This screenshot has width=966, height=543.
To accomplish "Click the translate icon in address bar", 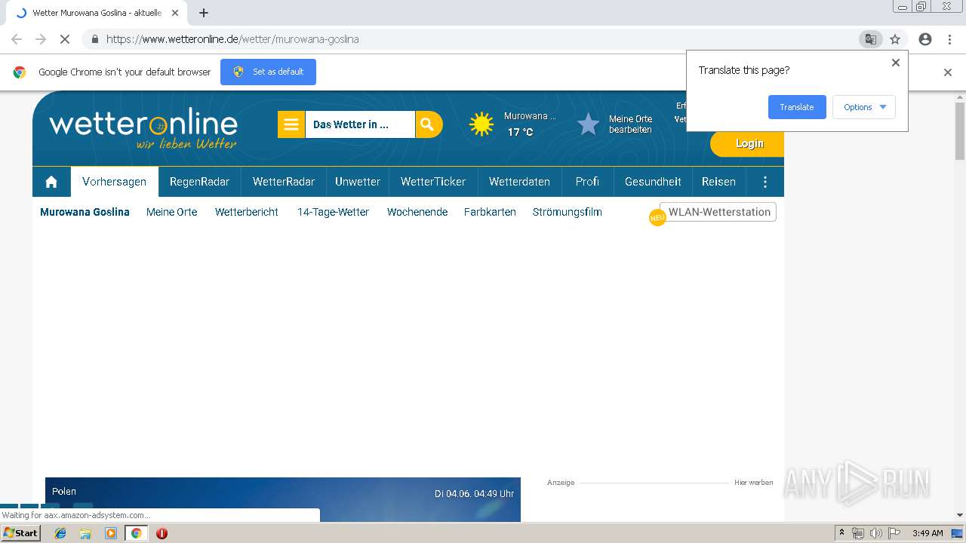I will (x=871, y=39).
